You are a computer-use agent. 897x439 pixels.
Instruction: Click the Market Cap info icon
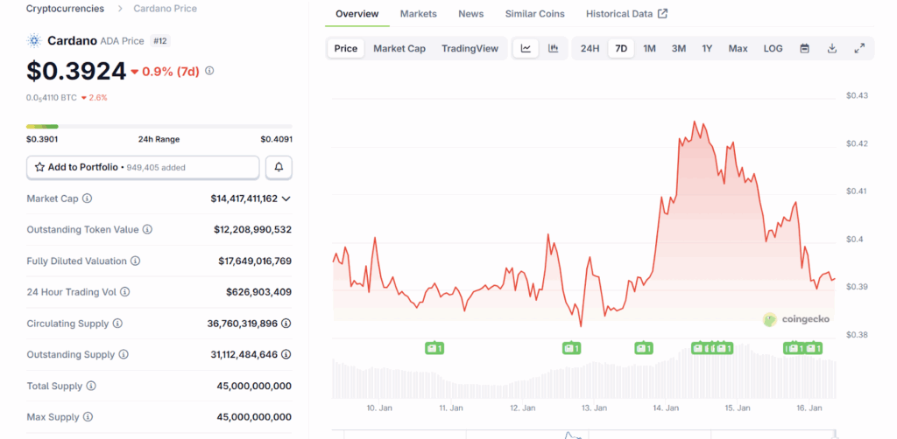tap(87, 199)
